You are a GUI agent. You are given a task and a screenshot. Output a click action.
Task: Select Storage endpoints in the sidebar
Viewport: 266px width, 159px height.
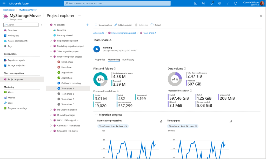[17, 65]
